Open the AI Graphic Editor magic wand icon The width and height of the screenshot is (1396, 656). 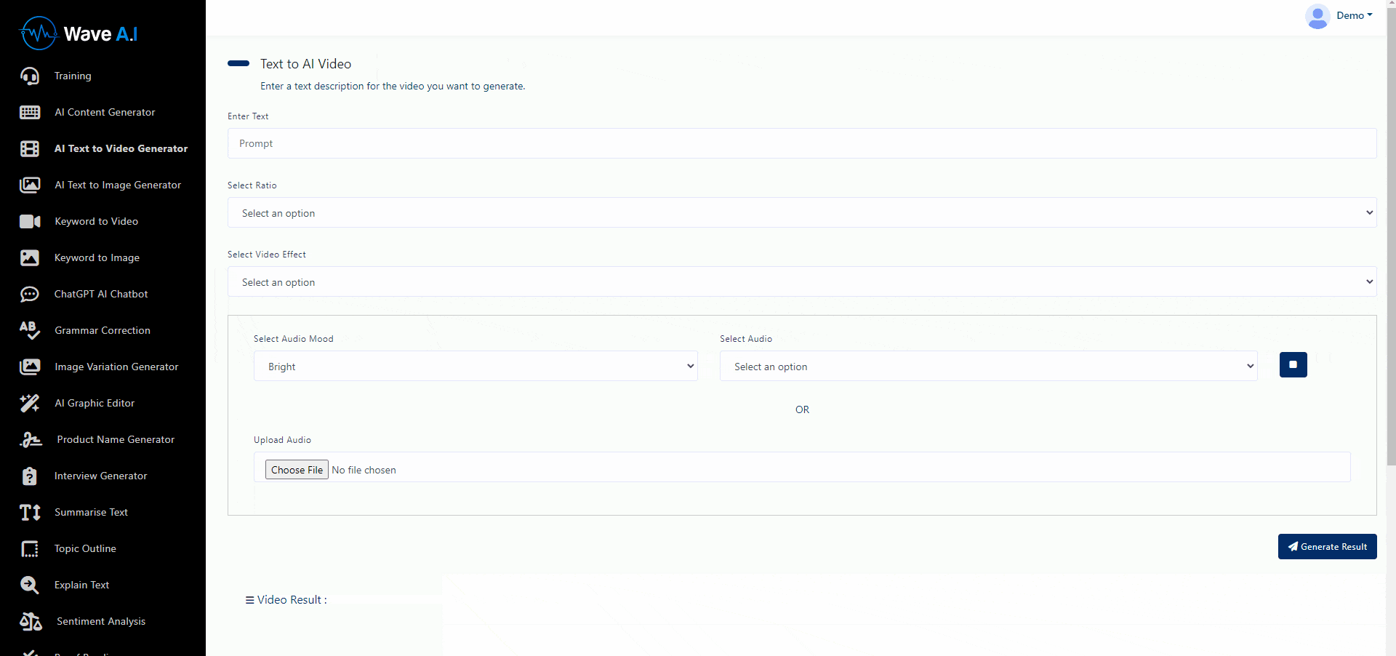tap(30, 403)
